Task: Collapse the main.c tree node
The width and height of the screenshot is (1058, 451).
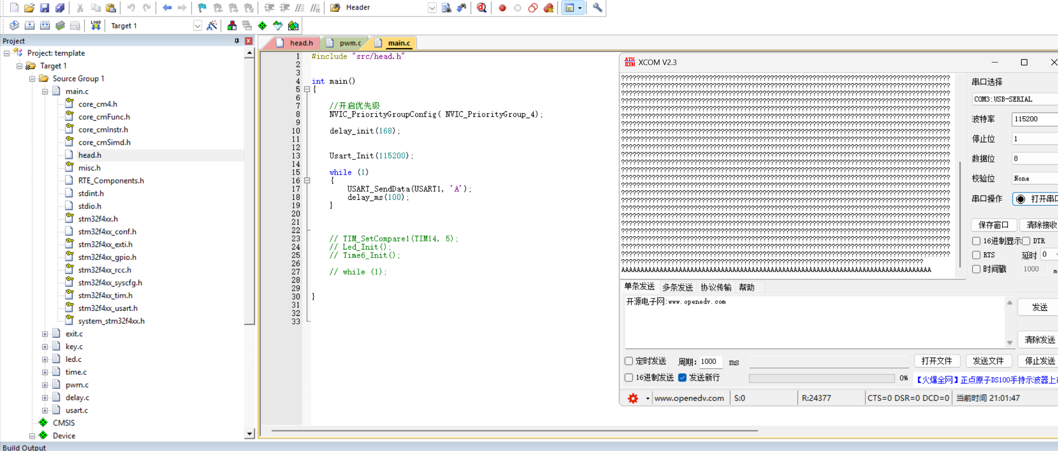Action: pos(45,91)
